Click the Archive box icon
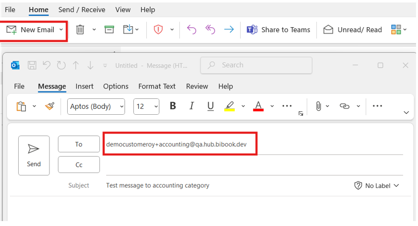 coord(109,30)
